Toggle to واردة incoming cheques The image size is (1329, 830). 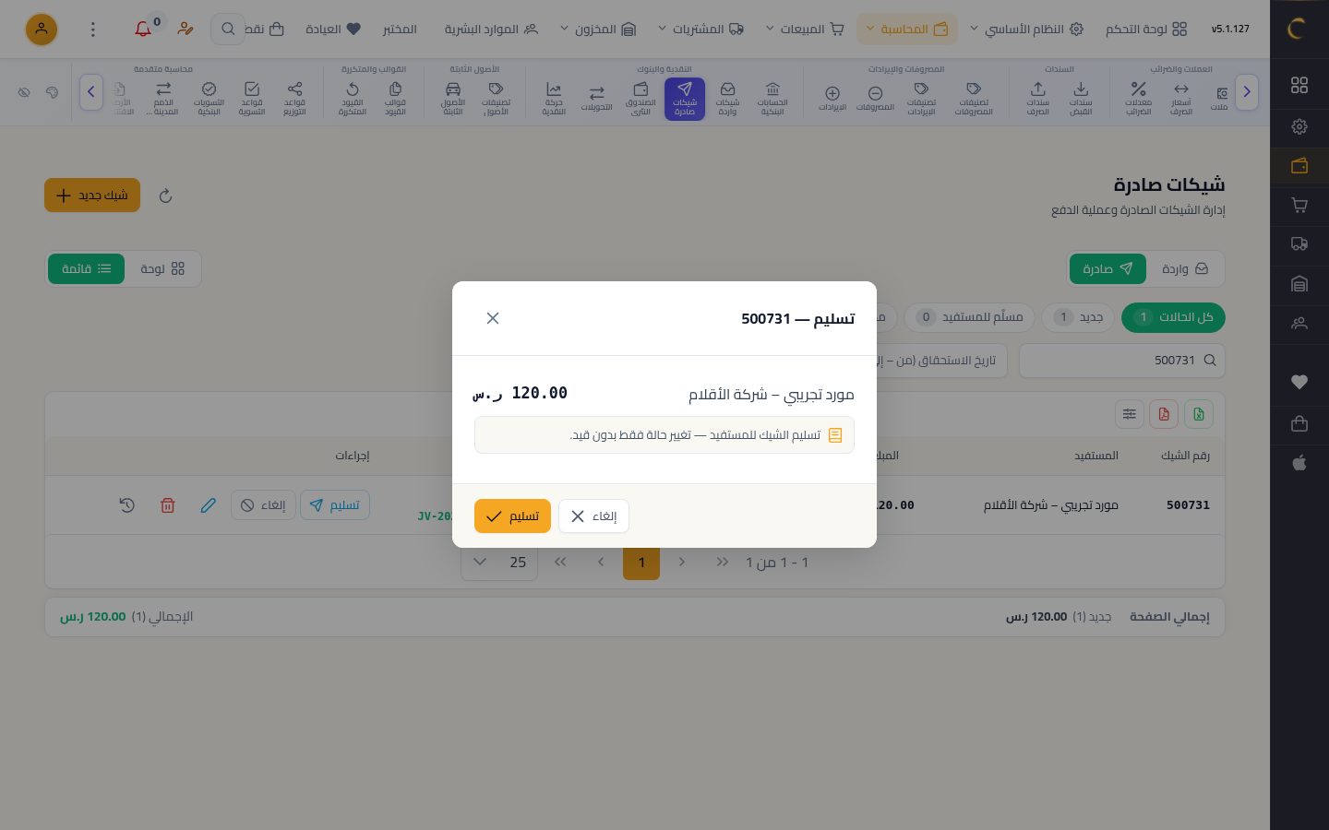coord(1185,268)
